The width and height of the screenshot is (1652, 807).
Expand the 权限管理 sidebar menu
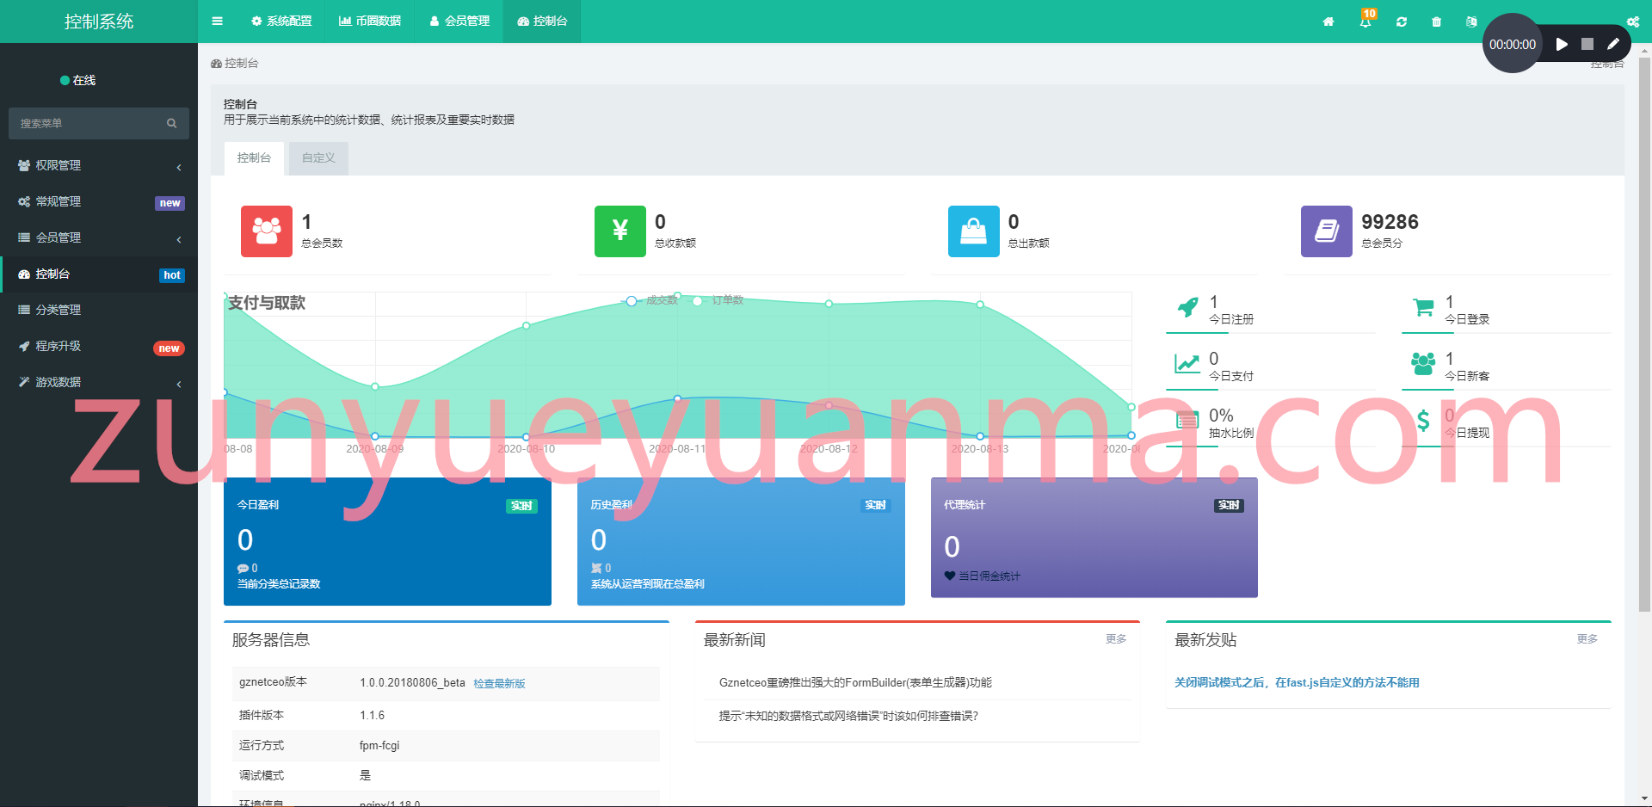coord(99,165)
